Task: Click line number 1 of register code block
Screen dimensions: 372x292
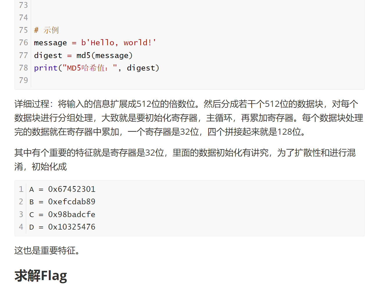Action: pyautogui.click(x=21, y=189)
